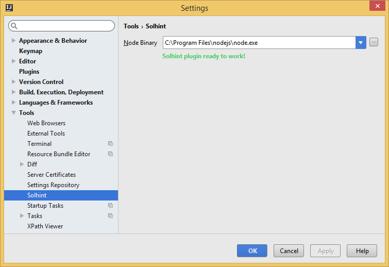Screen dimensions: 389x267
Task: Expand Appearance & Behavior section
Action: pyautogui.click(x=13, y=40)
